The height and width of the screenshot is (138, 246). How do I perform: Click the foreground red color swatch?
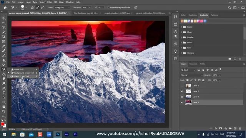tap(3, 124)
